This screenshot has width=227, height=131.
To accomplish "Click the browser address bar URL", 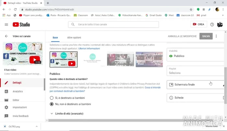I will pos(50,9).
